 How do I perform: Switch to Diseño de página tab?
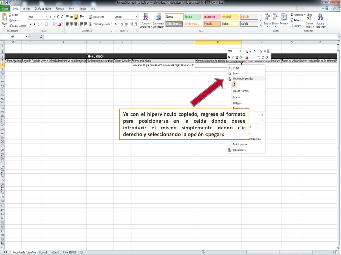coord(43,9)
